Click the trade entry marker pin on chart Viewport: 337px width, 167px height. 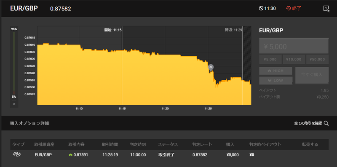[x=211, y=68]
